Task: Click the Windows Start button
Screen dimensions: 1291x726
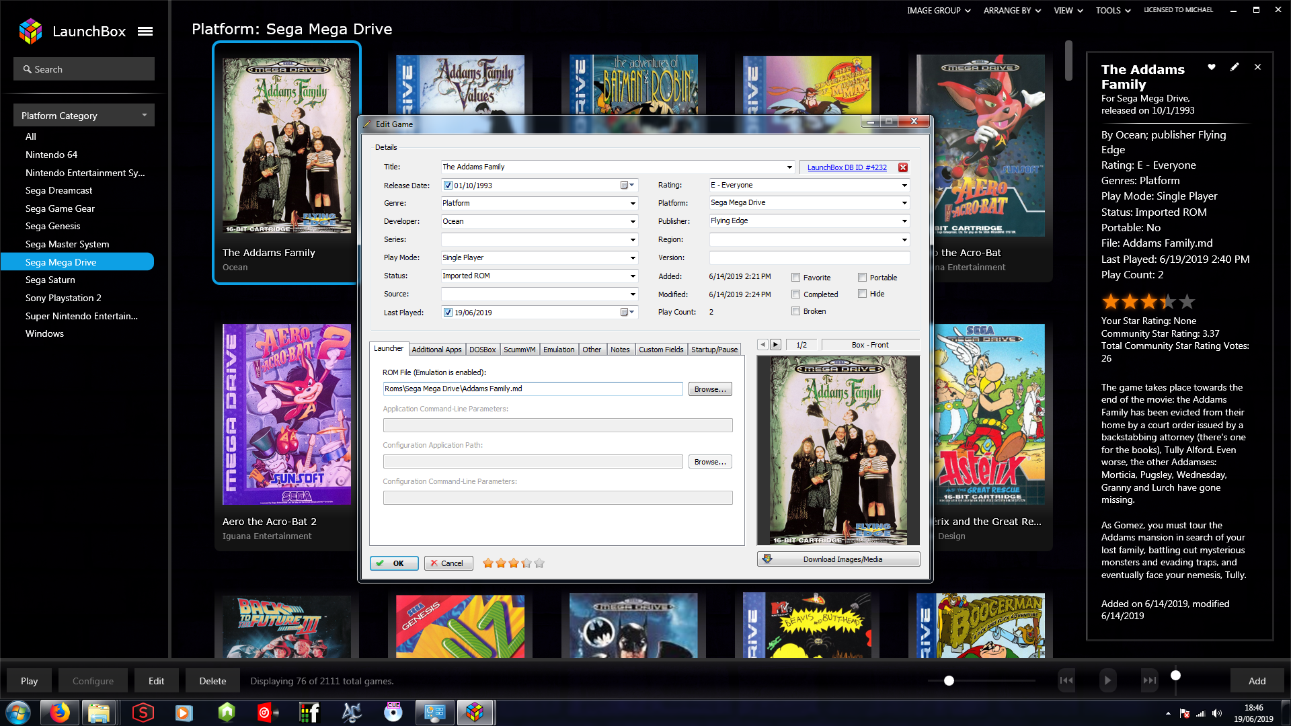Action: click(x=18, y=713)
